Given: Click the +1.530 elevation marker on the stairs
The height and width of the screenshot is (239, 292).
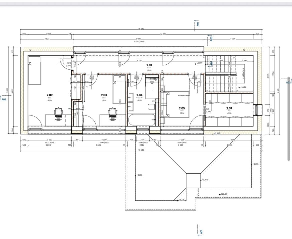Looking at the screenshot, I should coord(243,87).
